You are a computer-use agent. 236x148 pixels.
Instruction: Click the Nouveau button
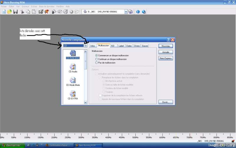click(165, 46)
